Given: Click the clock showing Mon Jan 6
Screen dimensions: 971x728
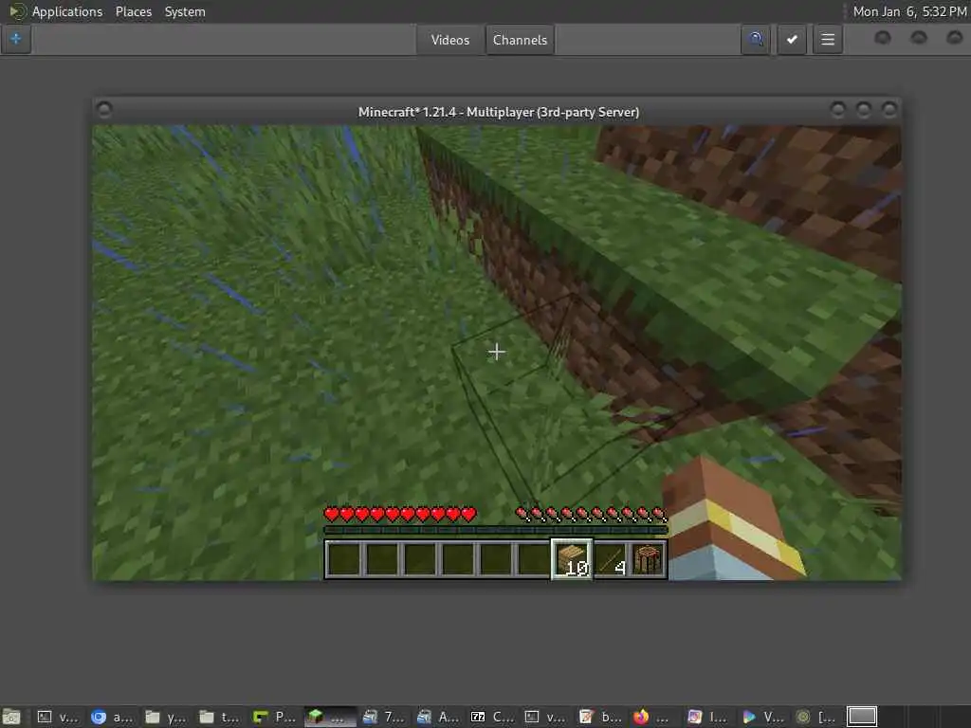Looking at the screenshot, I should point(909,11).
